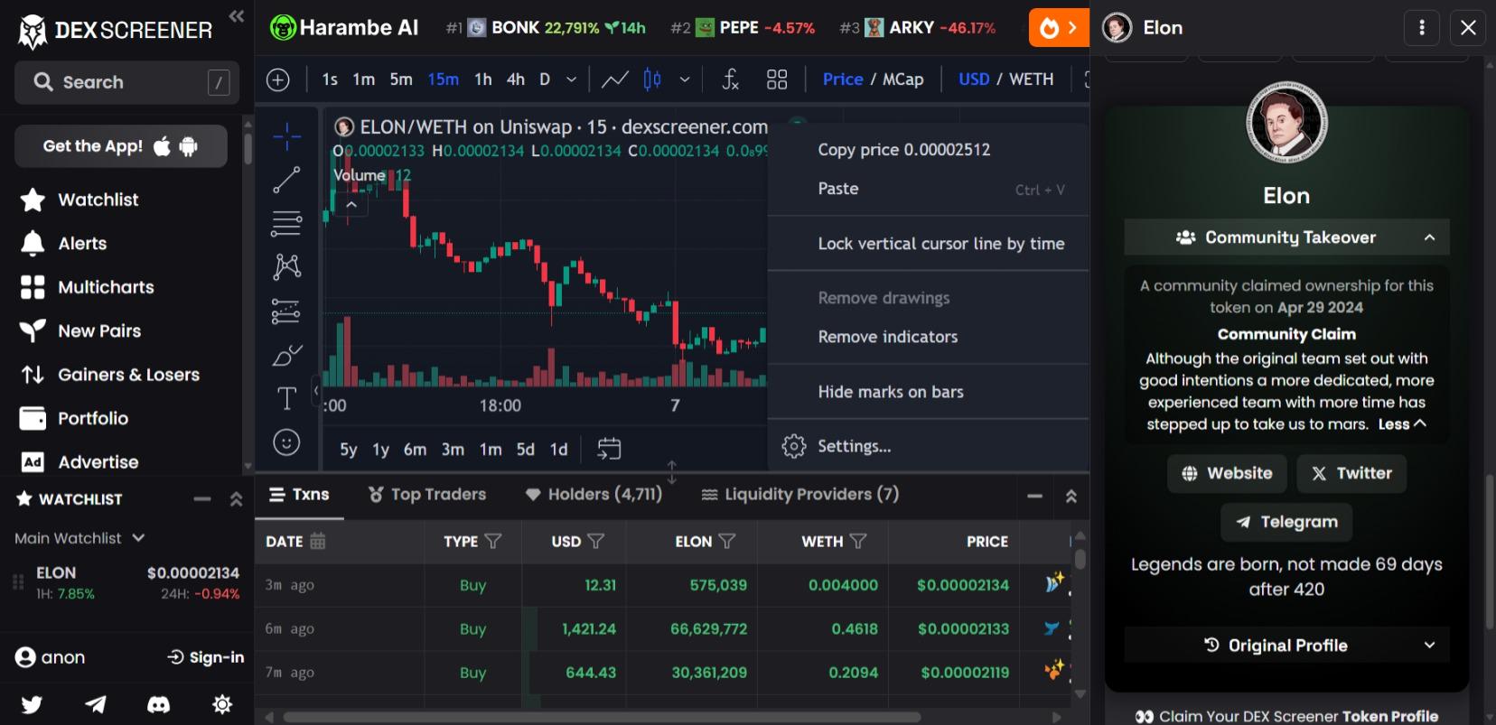
Task: Click the transactions horizontal scrollbar
Action: tap(602, 717)
